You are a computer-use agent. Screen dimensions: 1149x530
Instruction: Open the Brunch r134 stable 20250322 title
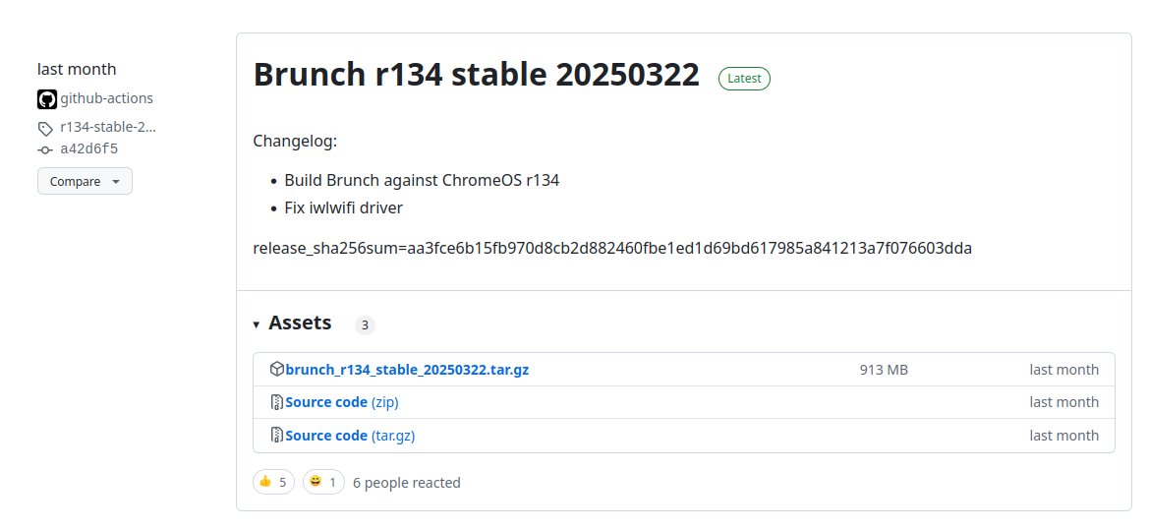pos(476,76)
